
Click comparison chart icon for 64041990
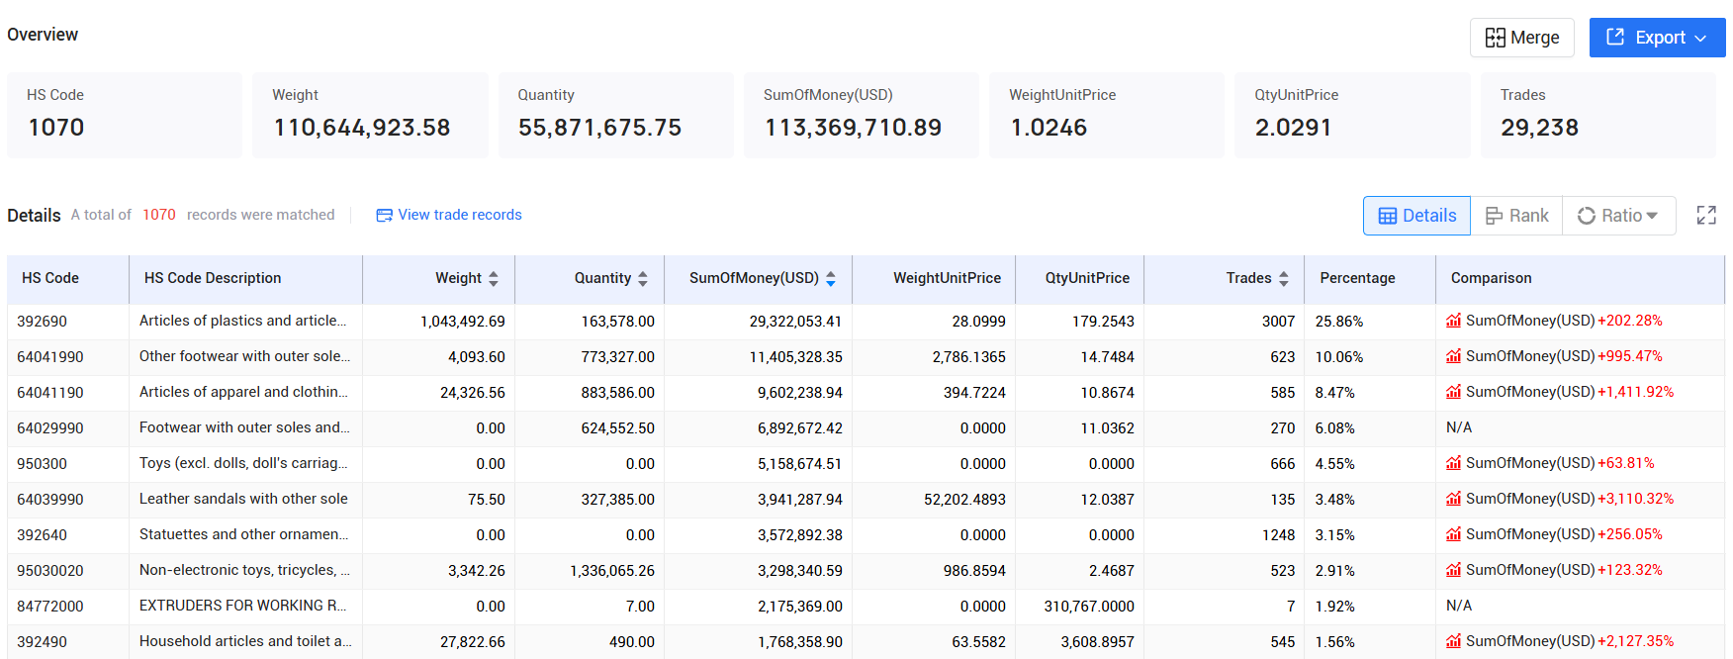pyautogui.click(x=1453, y=356)
